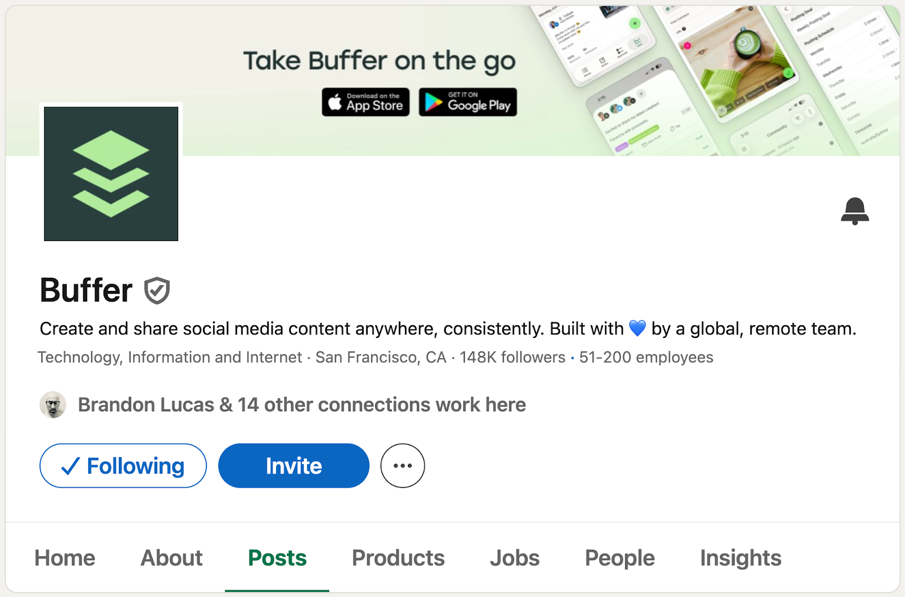
Task: Open the 148K followers link
Action: [x=510, y=357]
